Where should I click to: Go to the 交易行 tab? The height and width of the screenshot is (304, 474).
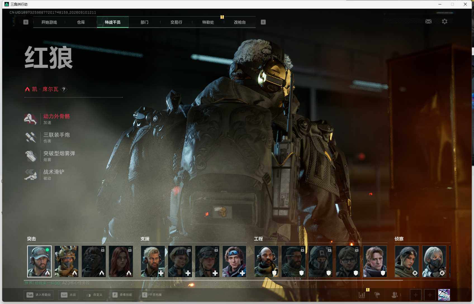(x=176, y=22)
